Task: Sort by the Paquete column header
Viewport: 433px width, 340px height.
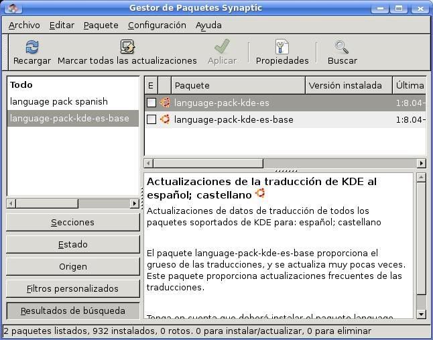Action: pyautogui.click(x=239, y=85)
